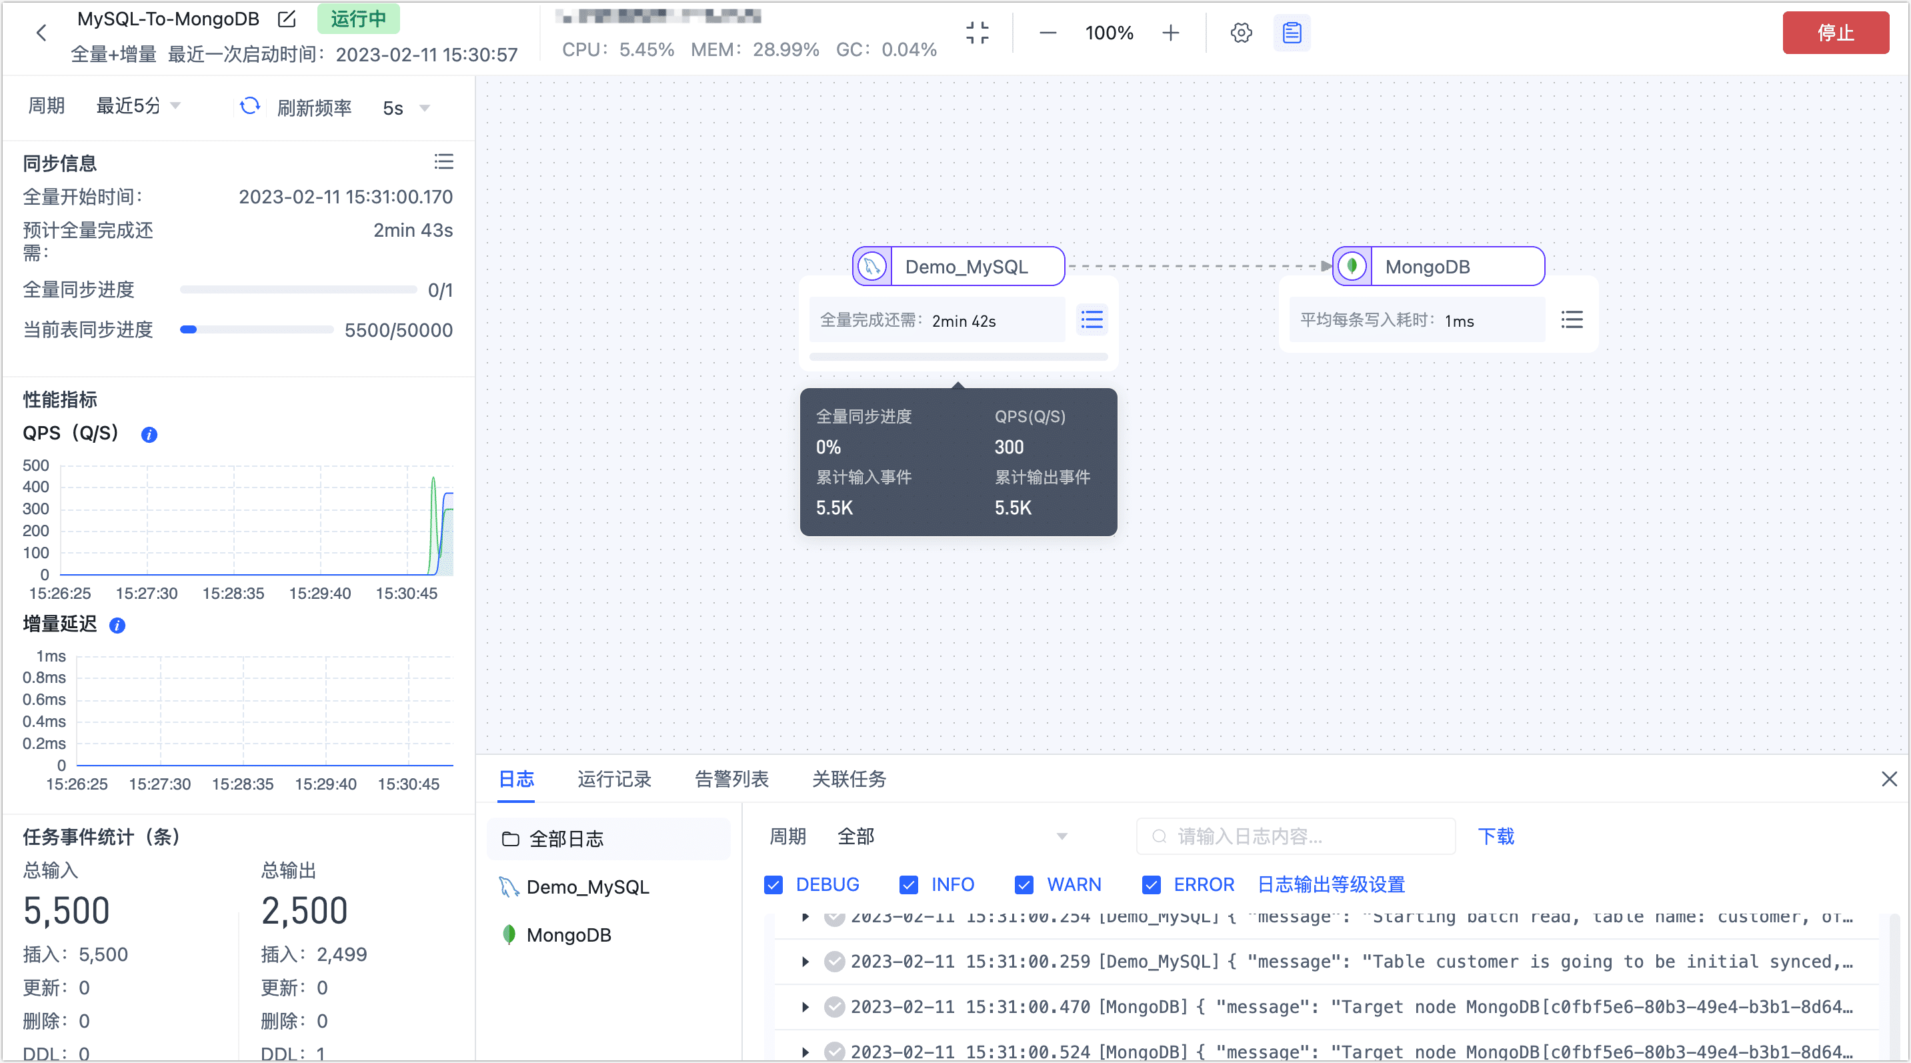The height and width of the screenshot is (1063, 1911).
Task: Click the MongoDB node label
Action: coord(1428,266)
